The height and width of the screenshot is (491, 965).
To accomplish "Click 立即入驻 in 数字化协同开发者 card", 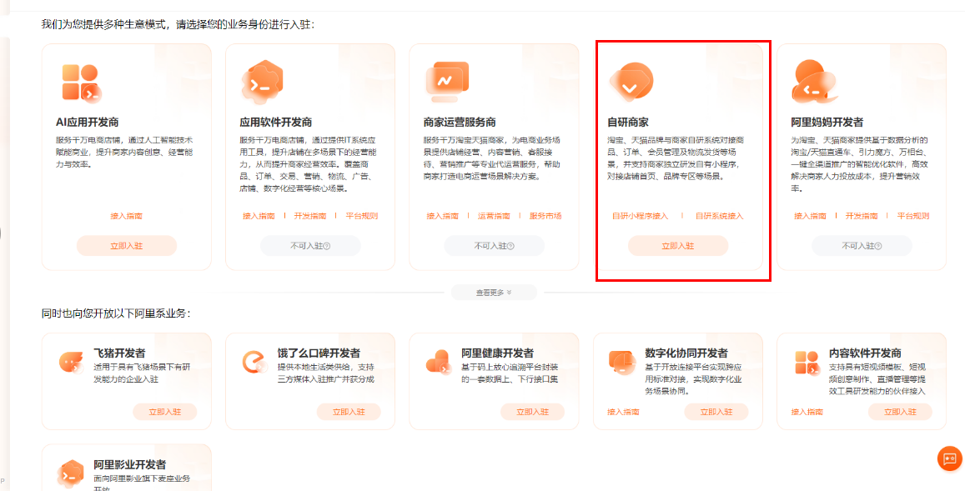I will coord(716,412).
